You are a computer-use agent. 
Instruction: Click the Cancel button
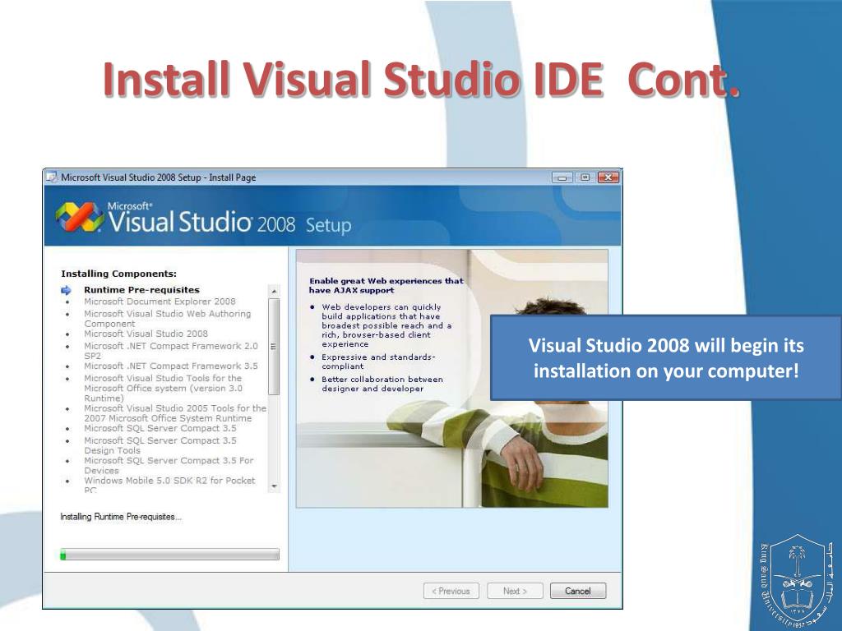(578, 591)
